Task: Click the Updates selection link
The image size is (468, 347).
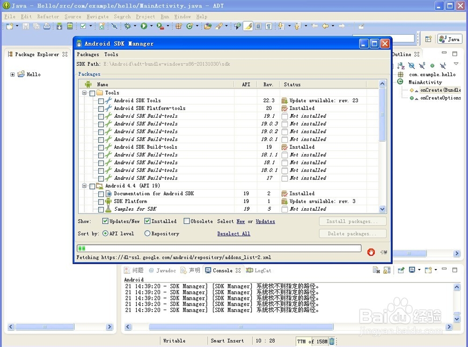Action: coord(265,221)
